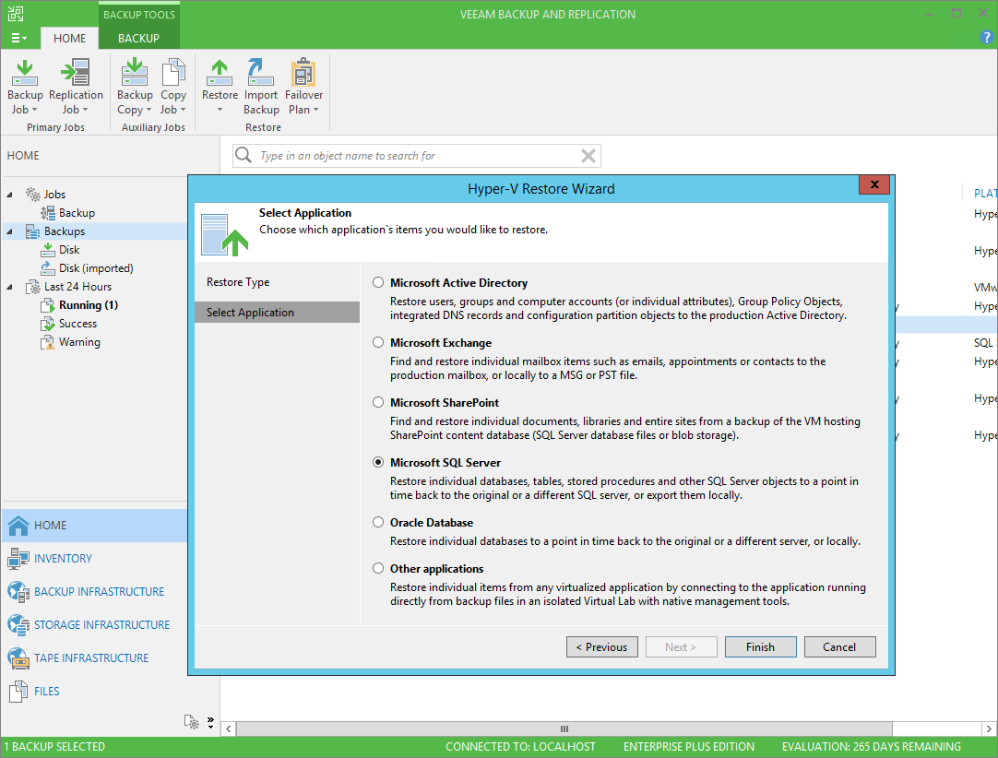Click the Copy Job ribbon icon
The height and width of the screenshot is (758, 998).
point(172,73)
